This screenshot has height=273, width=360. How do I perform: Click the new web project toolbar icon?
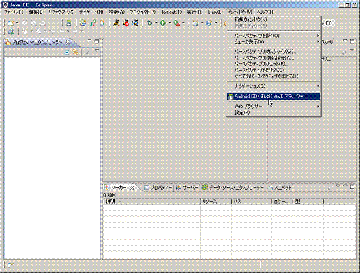196,23
